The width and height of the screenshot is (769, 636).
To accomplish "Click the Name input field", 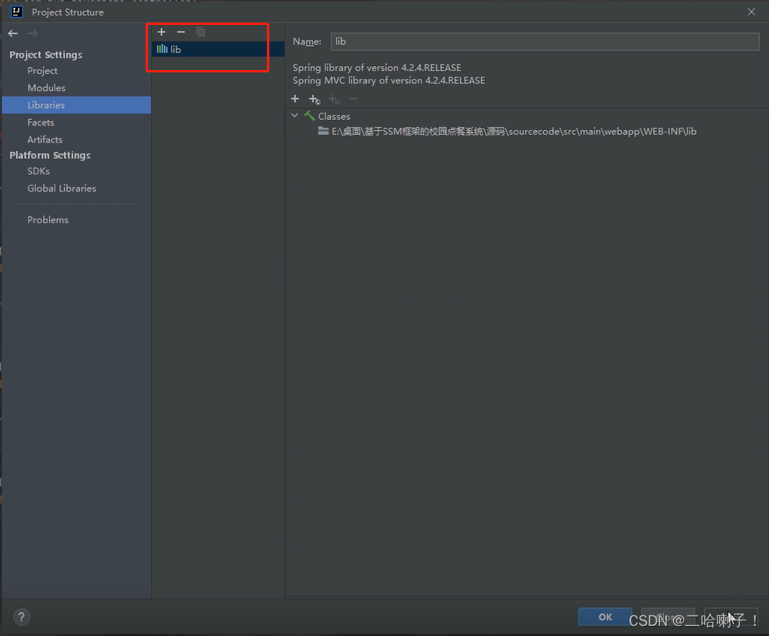I will pyautogui.click(x=545, y=42).
